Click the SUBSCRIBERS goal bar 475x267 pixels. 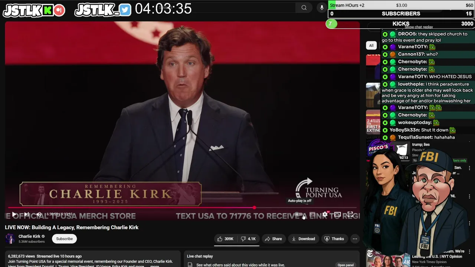tap(401, 14)
